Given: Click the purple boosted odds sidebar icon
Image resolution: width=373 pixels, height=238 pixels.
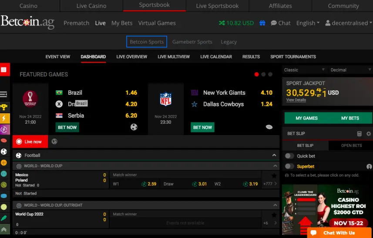Looking at the screenshot, I should (x=4, y=129).
